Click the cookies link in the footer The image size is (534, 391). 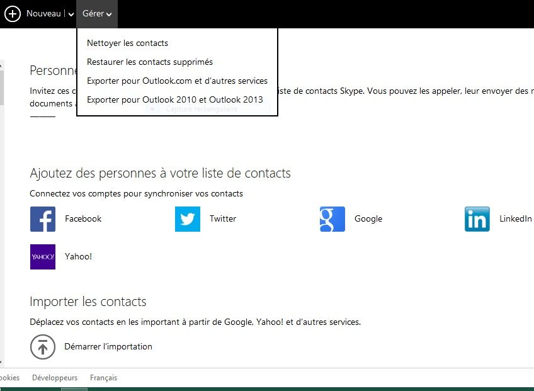pos(9,378)
